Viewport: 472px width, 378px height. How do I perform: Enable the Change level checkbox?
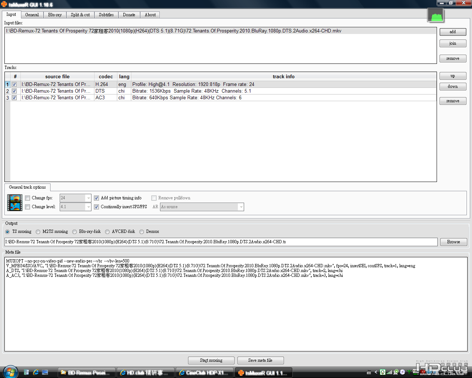tap(28, 207)
